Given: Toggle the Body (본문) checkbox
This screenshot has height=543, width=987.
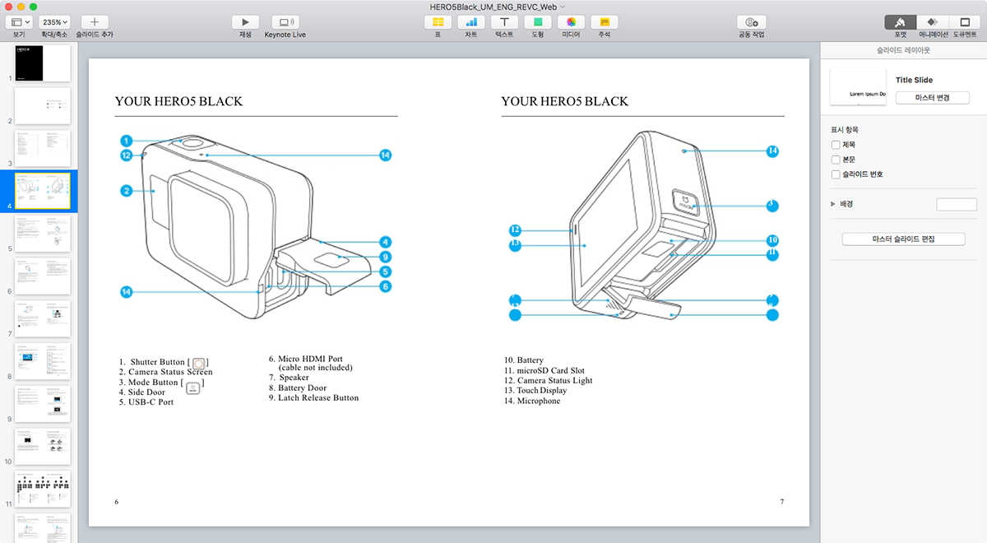Looking at the screenshot, I should pyautogui.click(x=836, y=160).
